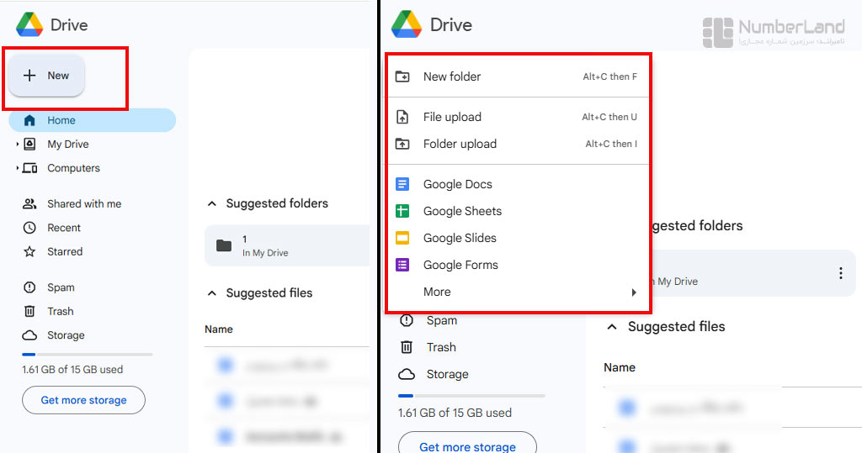
Task: Click the Name column header in right panel
Action: [x=620, y=368]
